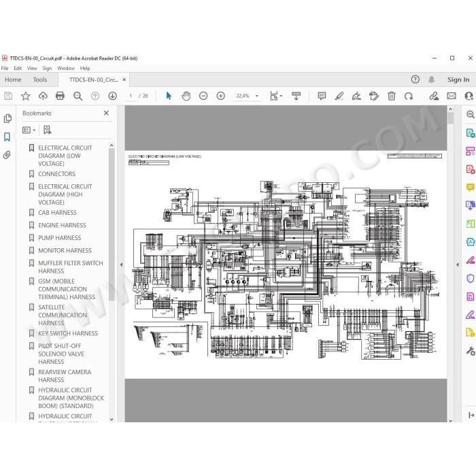Open the zoom level dropdown
The height and width of the screenshot is (476, 476).
tap(257, 96)
